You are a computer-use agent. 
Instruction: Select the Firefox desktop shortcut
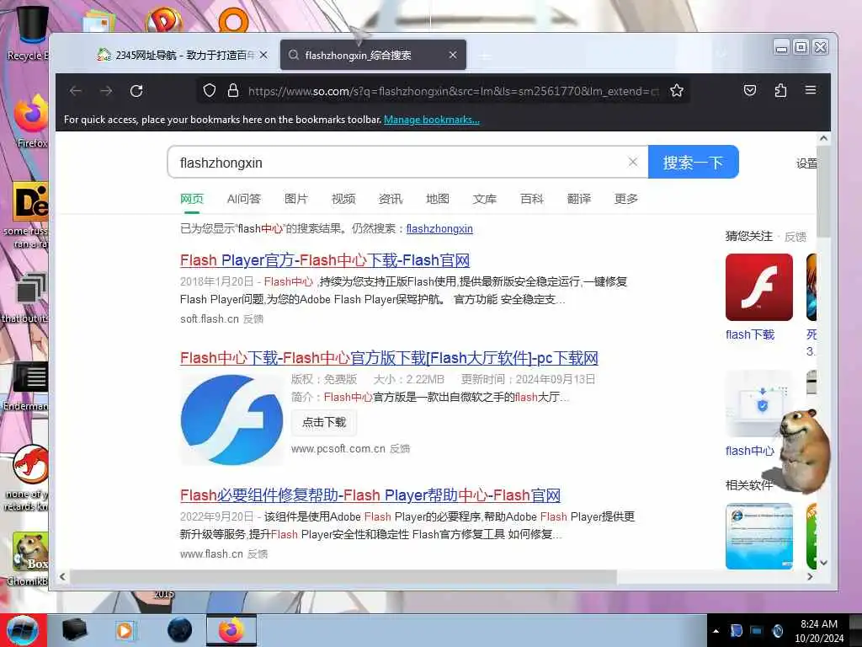(31, 121)
